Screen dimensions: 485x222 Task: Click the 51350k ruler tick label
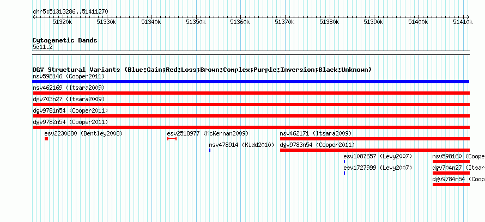[x=196, y=22]
